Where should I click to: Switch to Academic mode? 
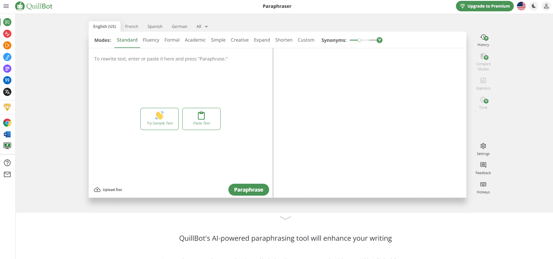[195, 40]
